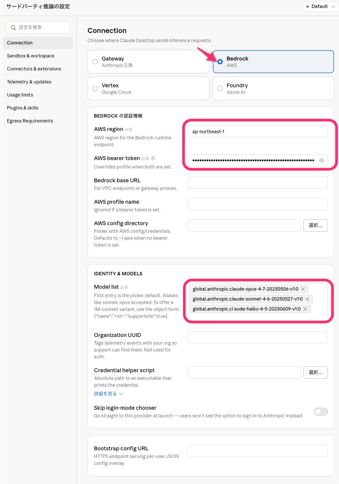Open the Usage limits section

coord(20,95)
